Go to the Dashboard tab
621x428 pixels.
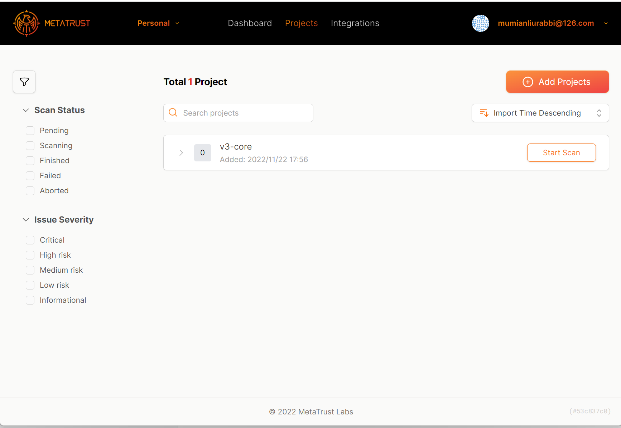[250, 23]
